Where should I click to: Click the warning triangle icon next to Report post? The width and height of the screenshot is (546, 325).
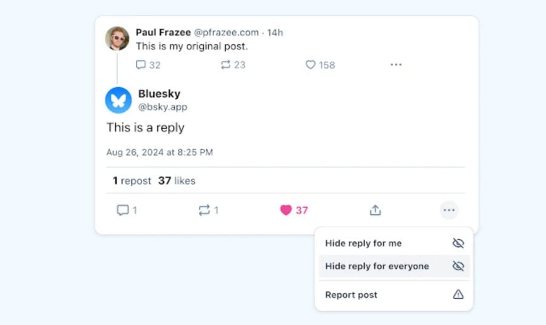tap(458, 295)
